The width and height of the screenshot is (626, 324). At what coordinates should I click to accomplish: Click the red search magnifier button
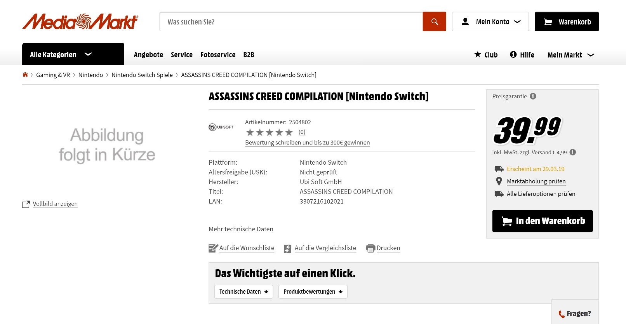[434, 22]
